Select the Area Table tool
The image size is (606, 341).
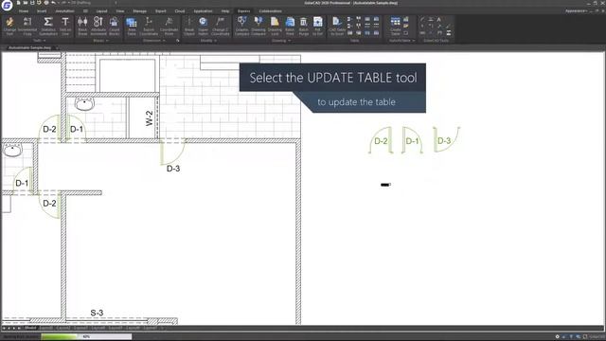pyautogui.click(x=132, y=26)
